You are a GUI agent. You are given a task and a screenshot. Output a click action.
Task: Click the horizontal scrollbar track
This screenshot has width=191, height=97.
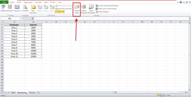tap(151, 92)
